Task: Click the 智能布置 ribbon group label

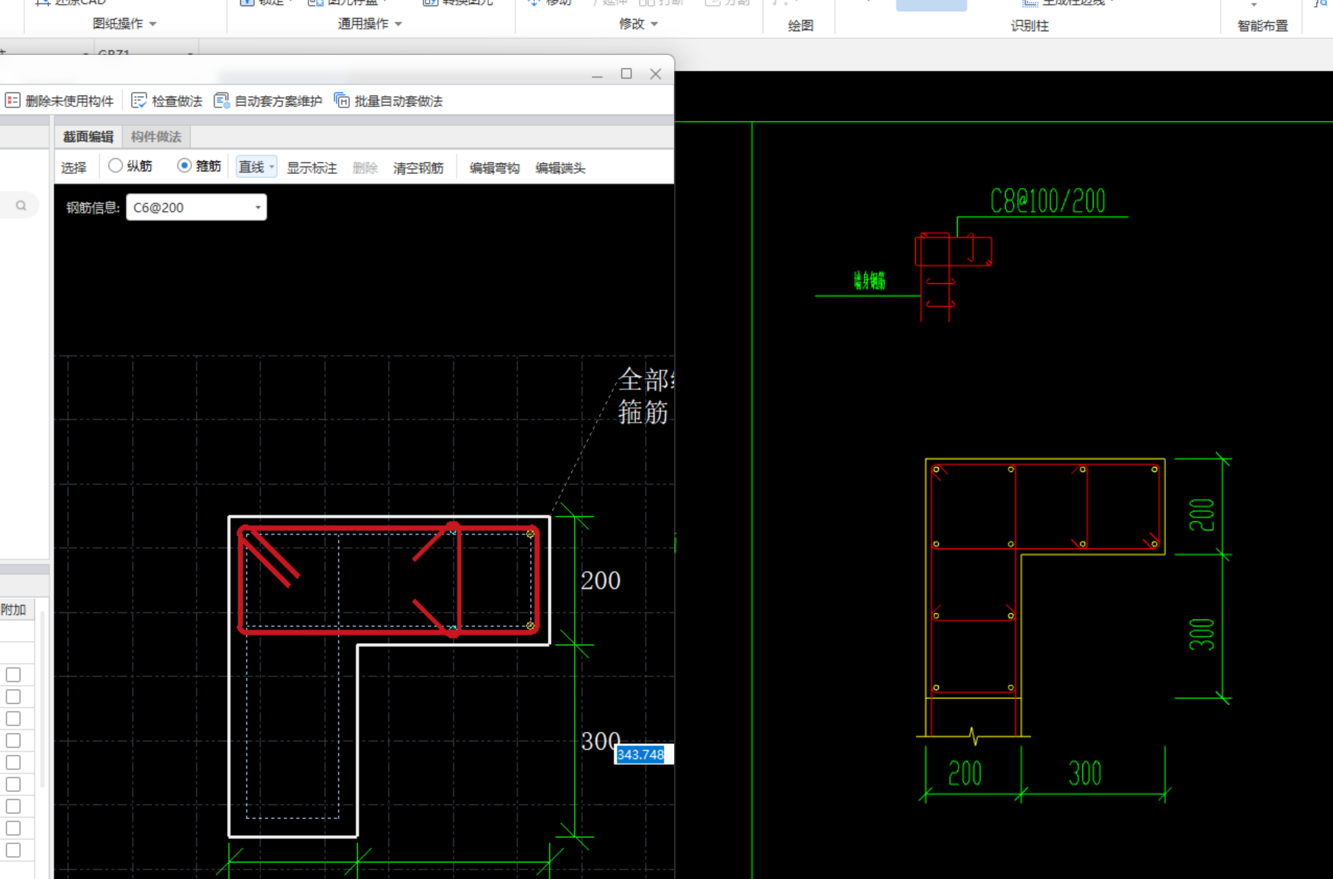Action: [x=1262, y=26]
